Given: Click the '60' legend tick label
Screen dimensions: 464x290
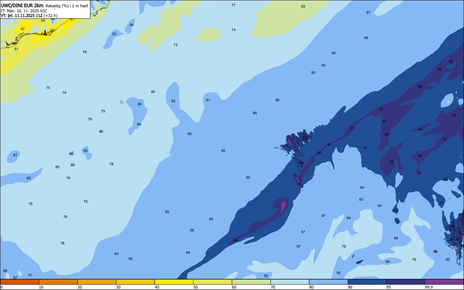Looking at the screenshot, I should pos(234,287).
